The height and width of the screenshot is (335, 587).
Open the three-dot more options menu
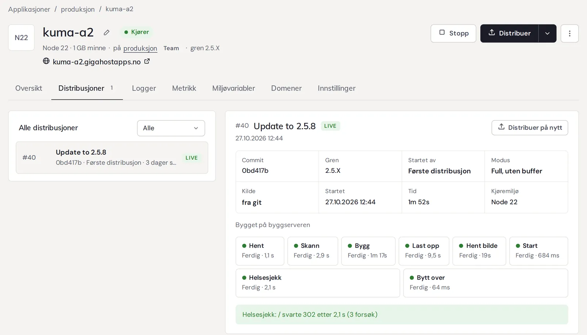point(569,33)
